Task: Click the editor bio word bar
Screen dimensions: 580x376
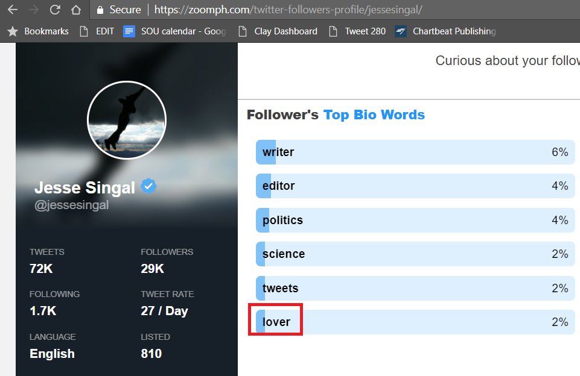Action: tap(415, 186)
